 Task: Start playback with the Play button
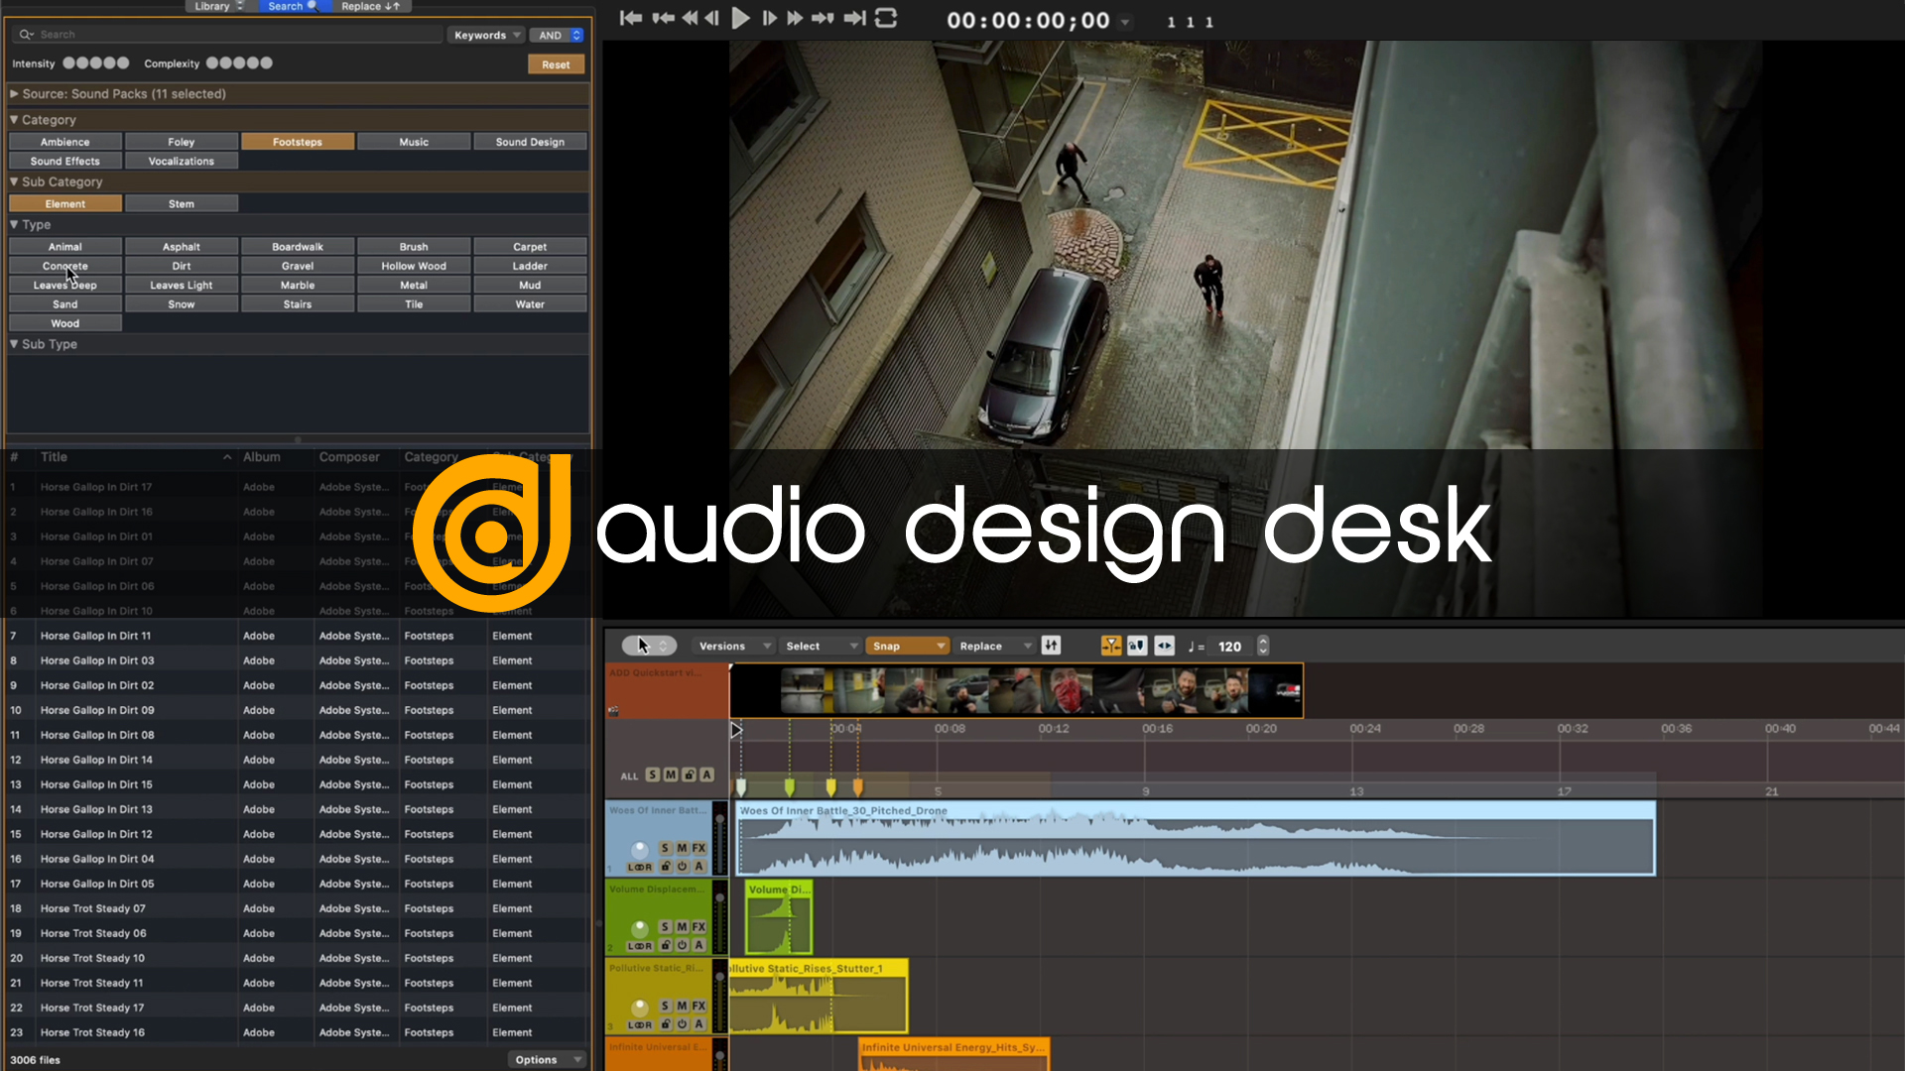click(x=740, y=18)
